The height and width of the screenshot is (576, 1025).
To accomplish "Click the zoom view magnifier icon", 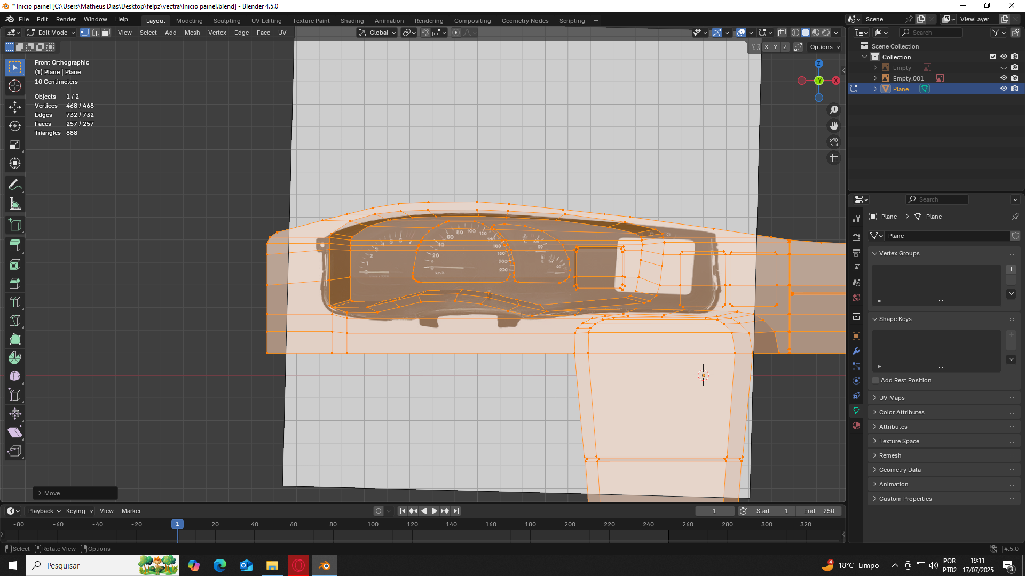I will point(834,110).
